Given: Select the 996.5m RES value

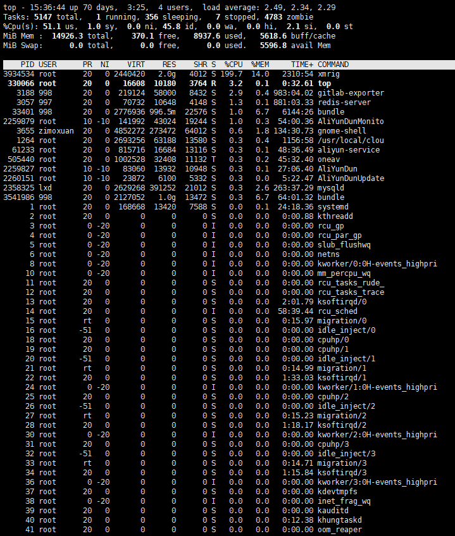Looking at the screenshot, I should [x=163, y=112].
